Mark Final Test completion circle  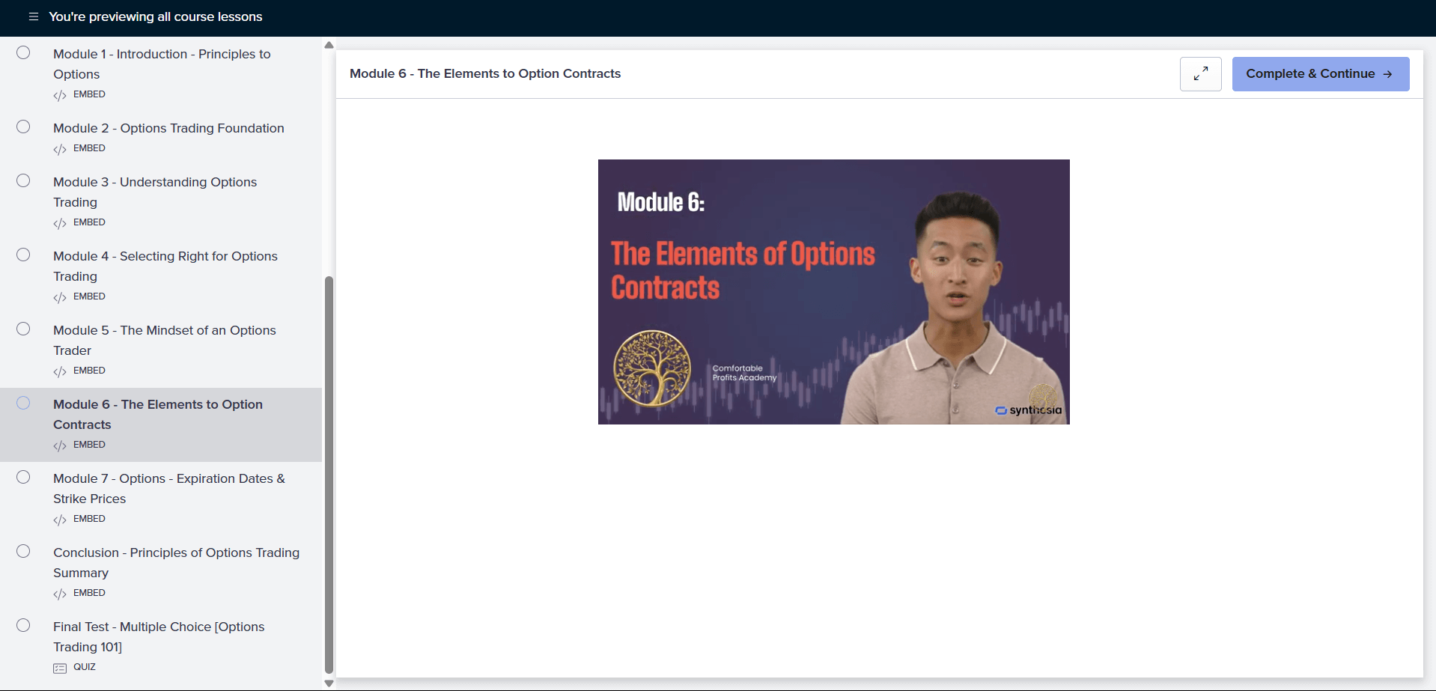tap(23, 625)
